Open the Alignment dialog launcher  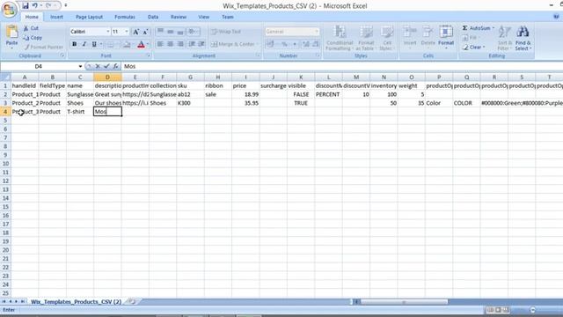point(258,55)
